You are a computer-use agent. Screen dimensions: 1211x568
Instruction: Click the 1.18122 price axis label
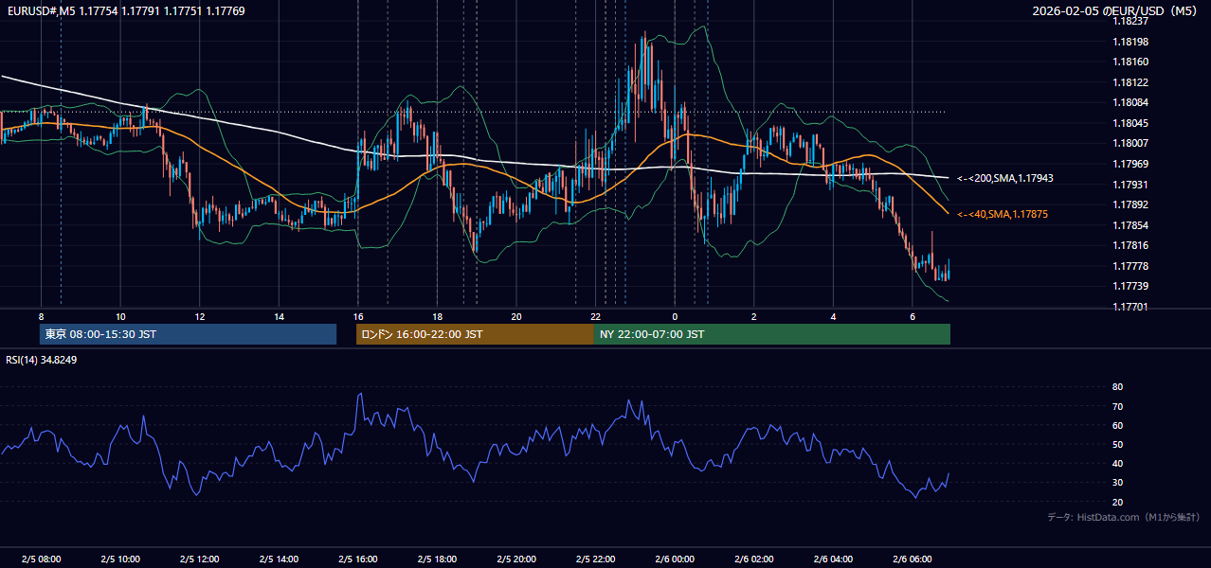coord(1131,82)
